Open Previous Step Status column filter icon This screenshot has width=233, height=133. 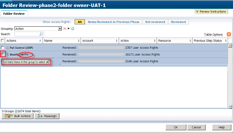(226, 40)
